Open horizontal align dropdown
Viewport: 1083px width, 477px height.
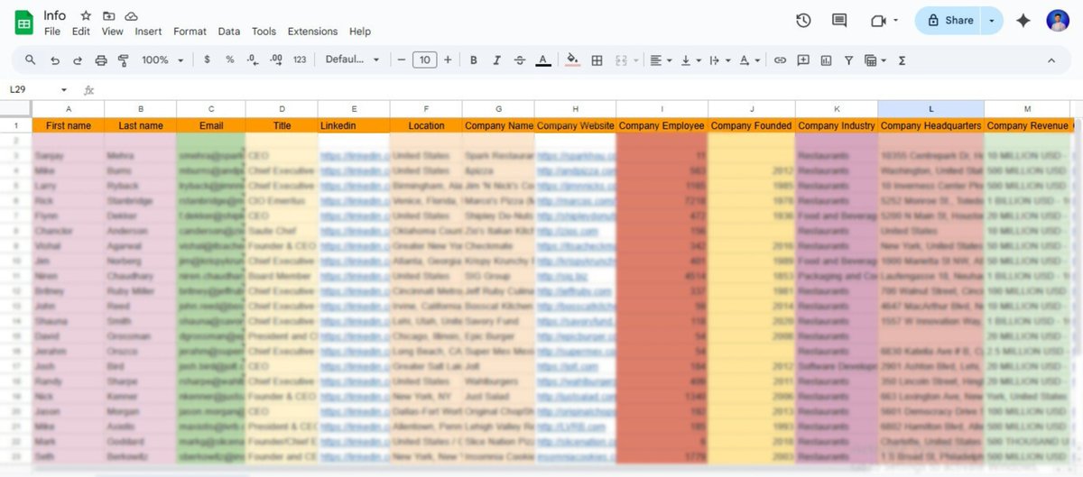pyautogui.click(x=662, y=60)
